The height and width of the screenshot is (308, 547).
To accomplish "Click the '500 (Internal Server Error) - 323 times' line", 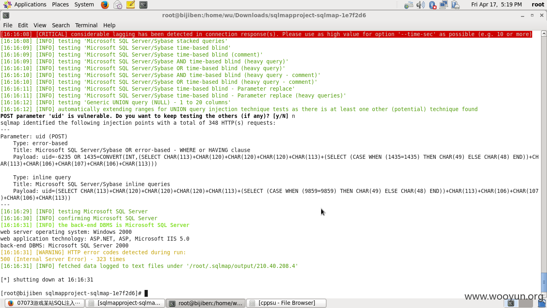I will coord(63,259).
